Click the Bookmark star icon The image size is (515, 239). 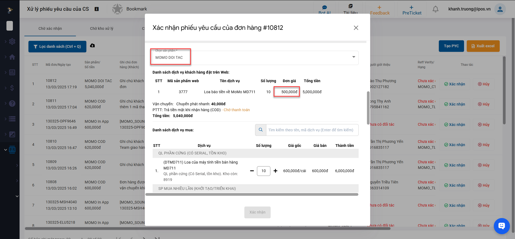(117, 9)
